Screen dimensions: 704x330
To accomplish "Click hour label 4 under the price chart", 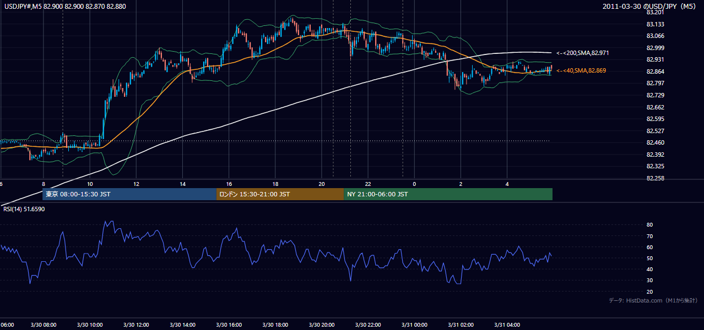I will [x=507, y=184].
